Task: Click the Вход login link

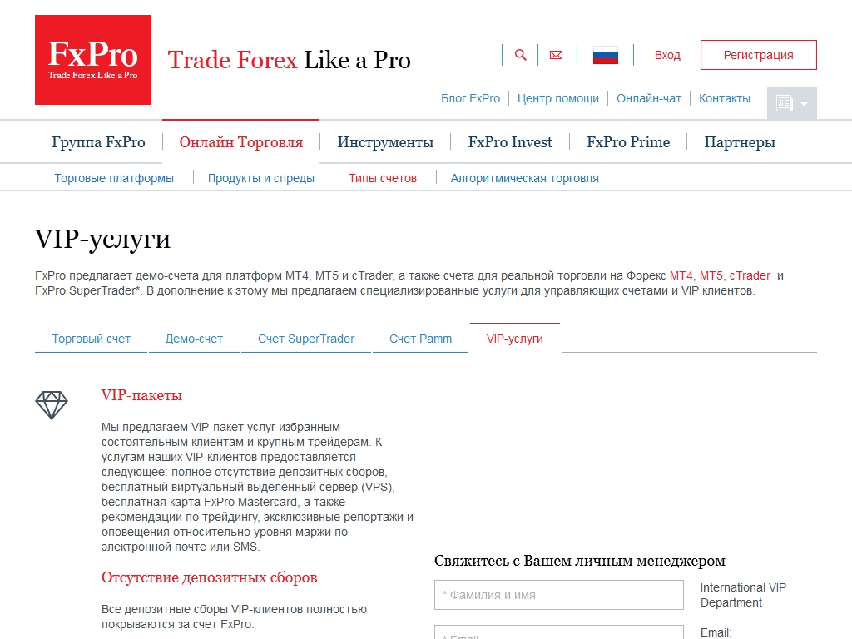Action: 667,55
